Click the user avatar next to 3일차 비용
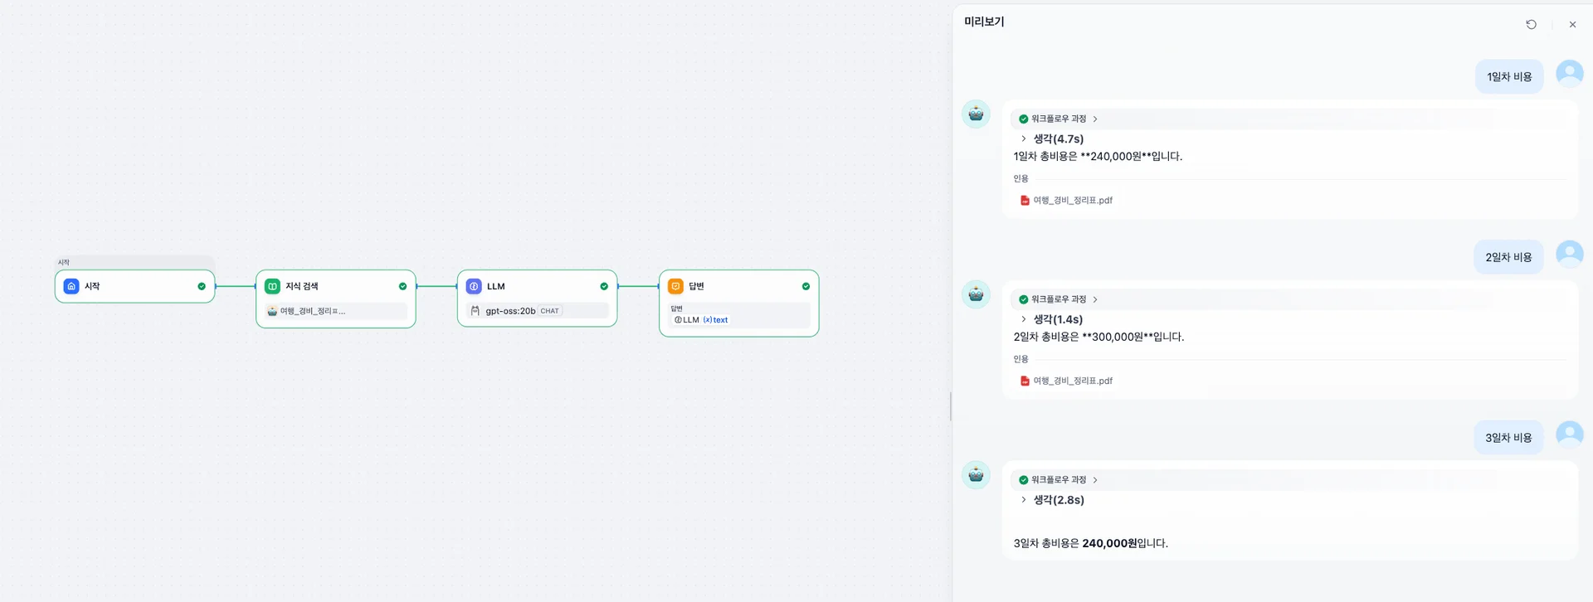This screenshot has width=1593, height=602. (x=1569, y=435)
